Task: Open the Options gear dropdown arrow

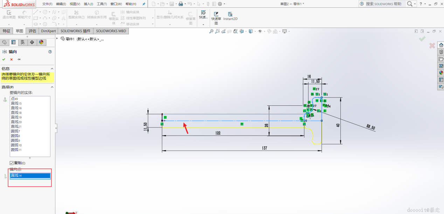Action: [x=224, y=4]
